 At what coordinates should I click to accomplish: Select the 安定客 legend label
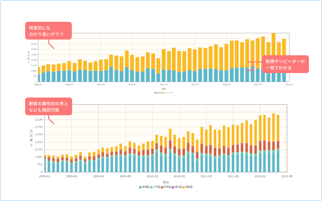pyautogui.click(x=168, y=187)
